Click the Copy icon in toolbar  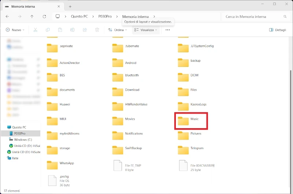click(48, 30)
